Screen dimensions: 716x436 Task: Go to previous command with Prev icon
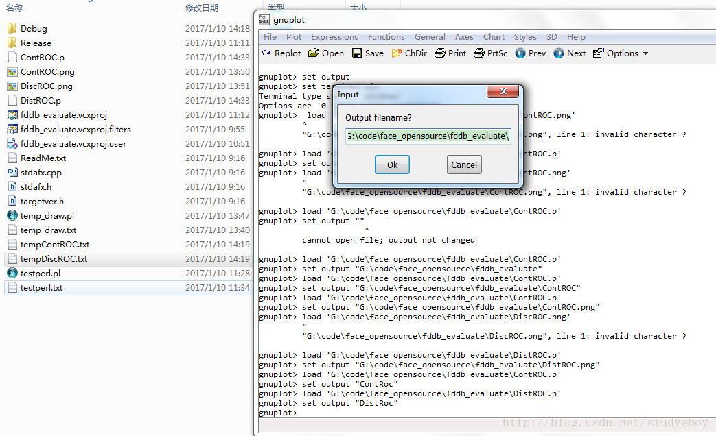coord(520,53)
